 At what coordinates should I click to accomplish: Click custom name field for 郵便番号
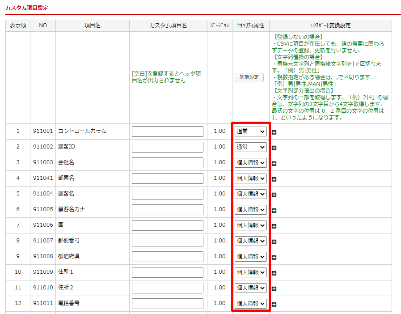[168, 241]
